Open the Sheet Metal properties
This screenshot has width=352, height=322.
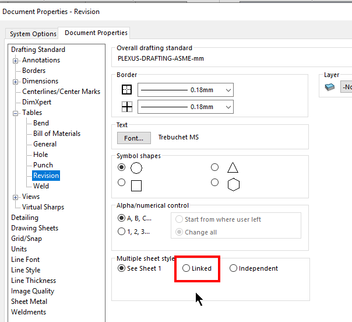point(30,302)
